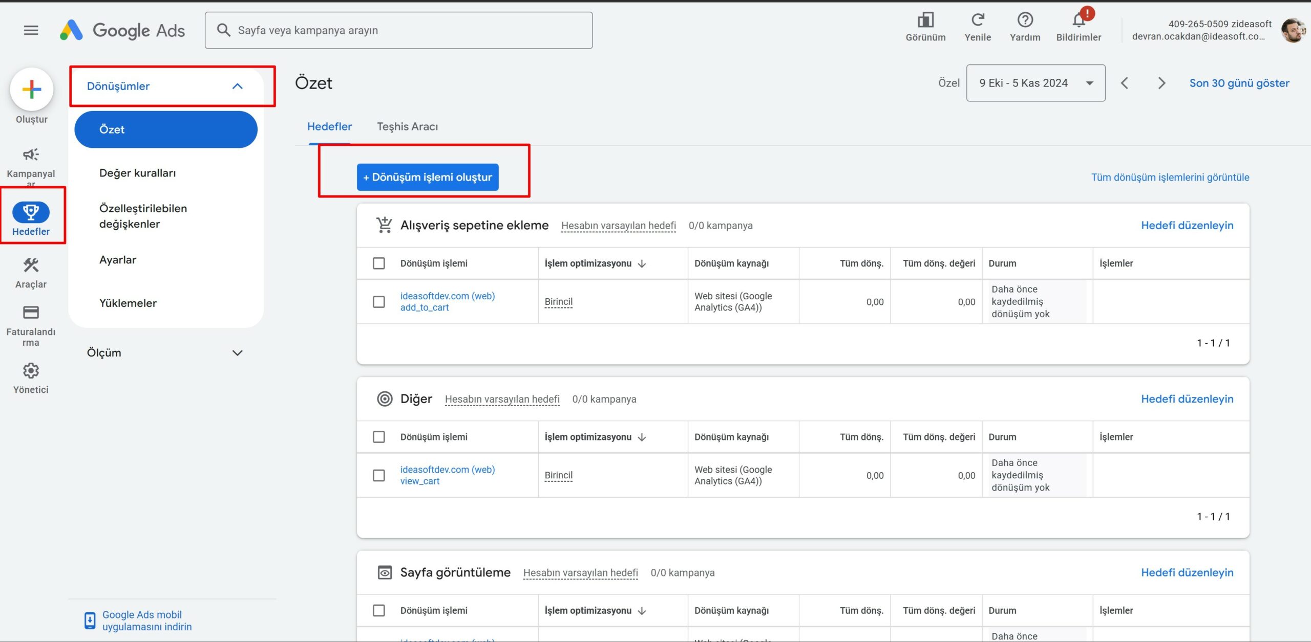Click the target icon beside Diğer
Image resolution: width=1311 pixels, height=642 pixels.
(x=385, y=399)
